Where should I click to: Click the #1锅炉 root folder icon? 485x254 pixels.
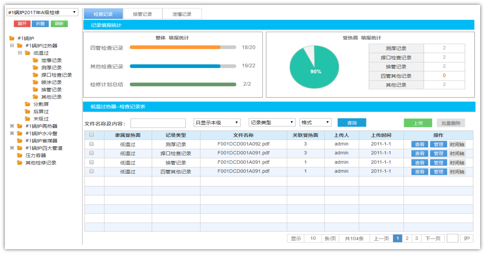pos(12,38)
